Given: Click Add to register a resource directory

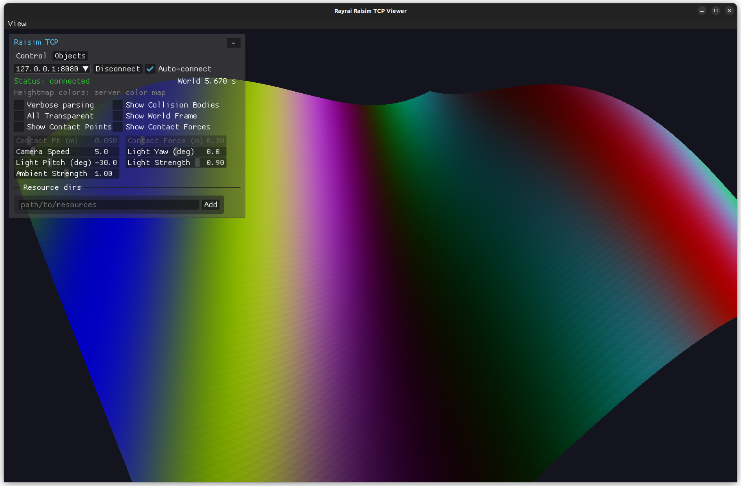Looking at the screenshot, I should pyautogui.click(x=210, y=204).
